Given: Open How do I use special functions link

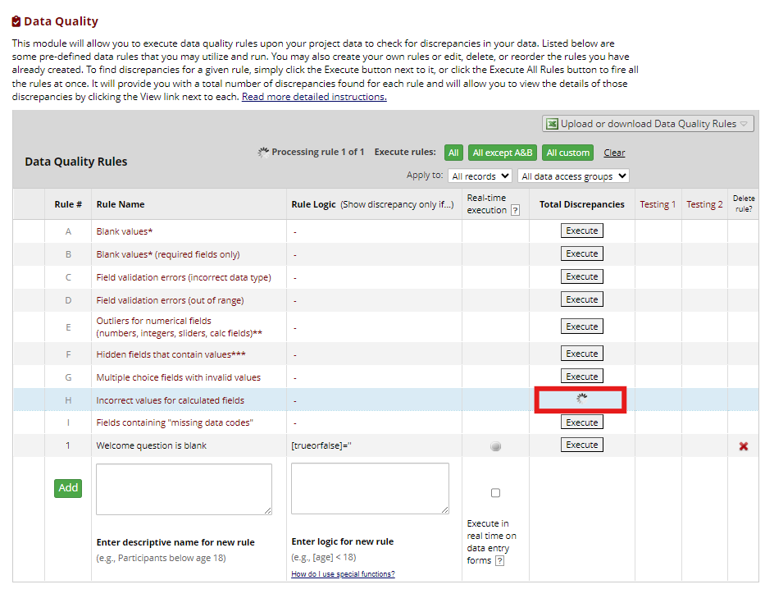Looking at the screenshot, I should pos(343,574).
